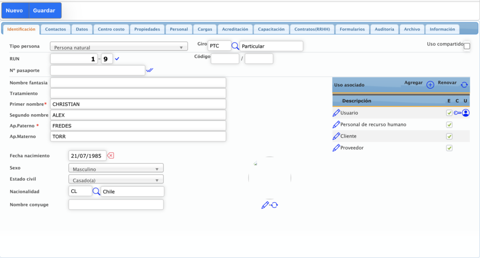Edit the Proveedor row pencil icon
The height and width of the screenshot is (258, 480).
[336, 147]
